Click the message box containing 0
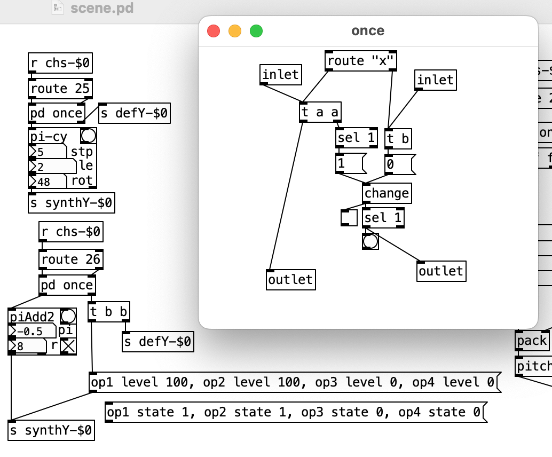The width and height of the screenshot is (552, 457). 400,164
